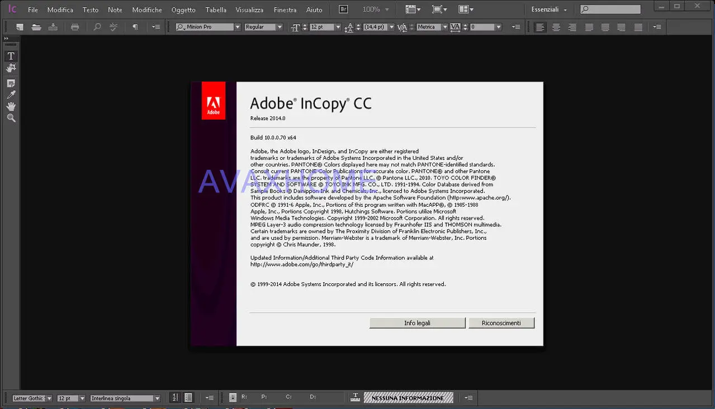Click the tracking VA icon
The height and width of the screenshot is (409, 715).
tap(455, 27)
